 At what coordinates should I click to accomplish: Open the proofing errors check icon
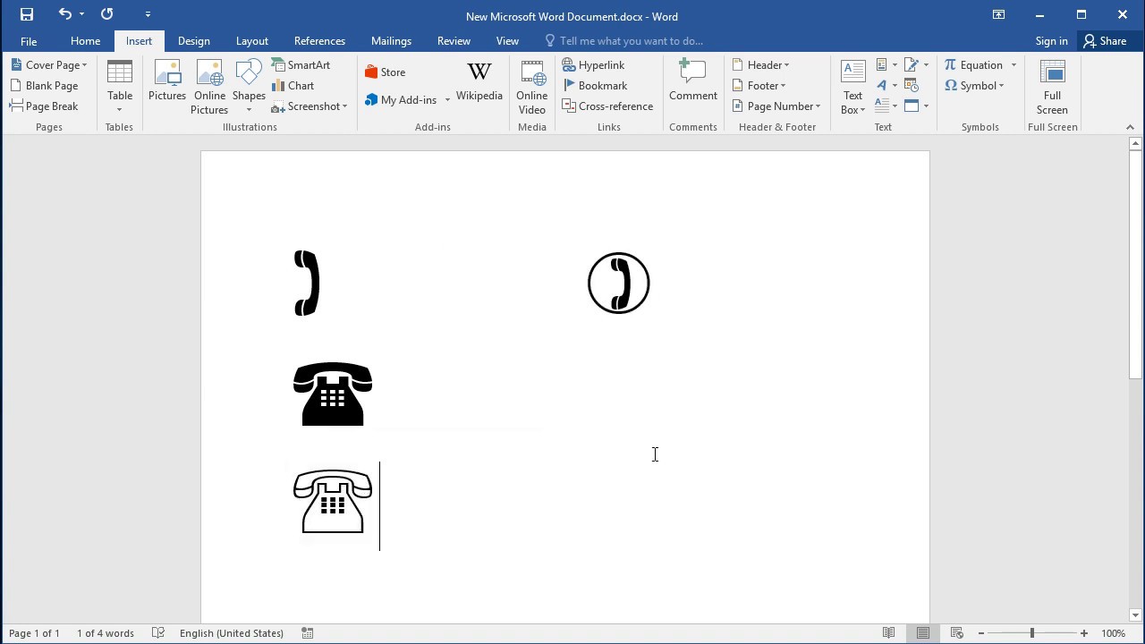(x=158, y=633)
